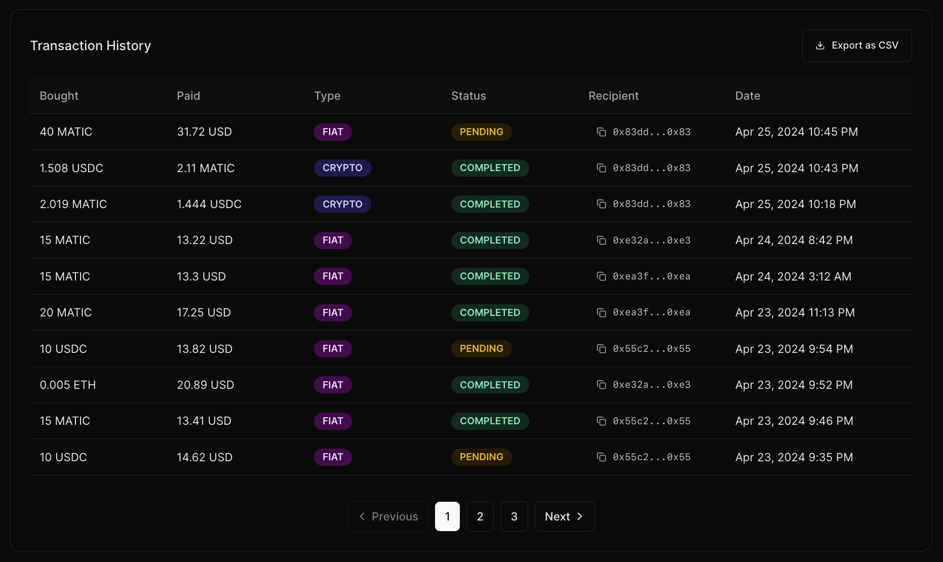
Task: Copy recipient address of the 0.005 ETH transaction
Action: pyautogui.click(x=601, y=385)
